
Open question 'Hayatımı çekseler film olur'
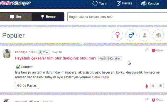(x=55, y=58)
